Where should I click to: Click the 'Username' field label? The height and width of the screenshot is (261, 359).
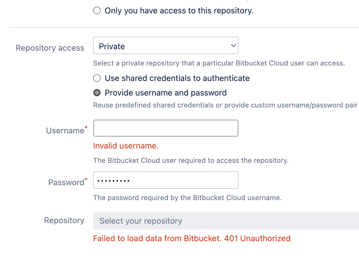point(65,130)
